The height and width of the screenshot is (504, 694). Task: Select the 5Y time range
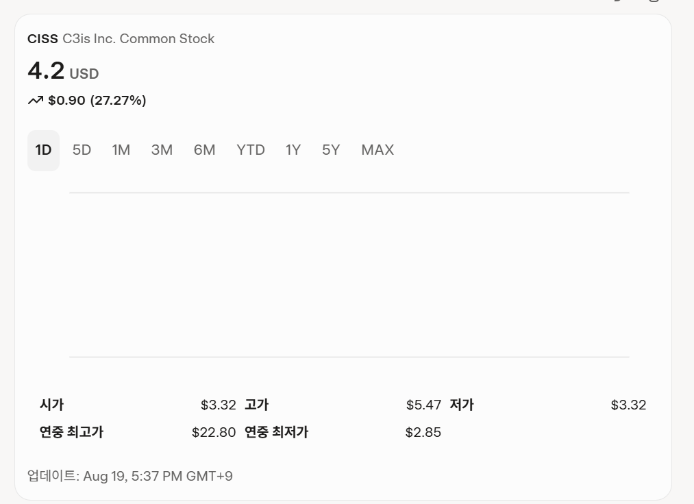(x=331, y=150)
